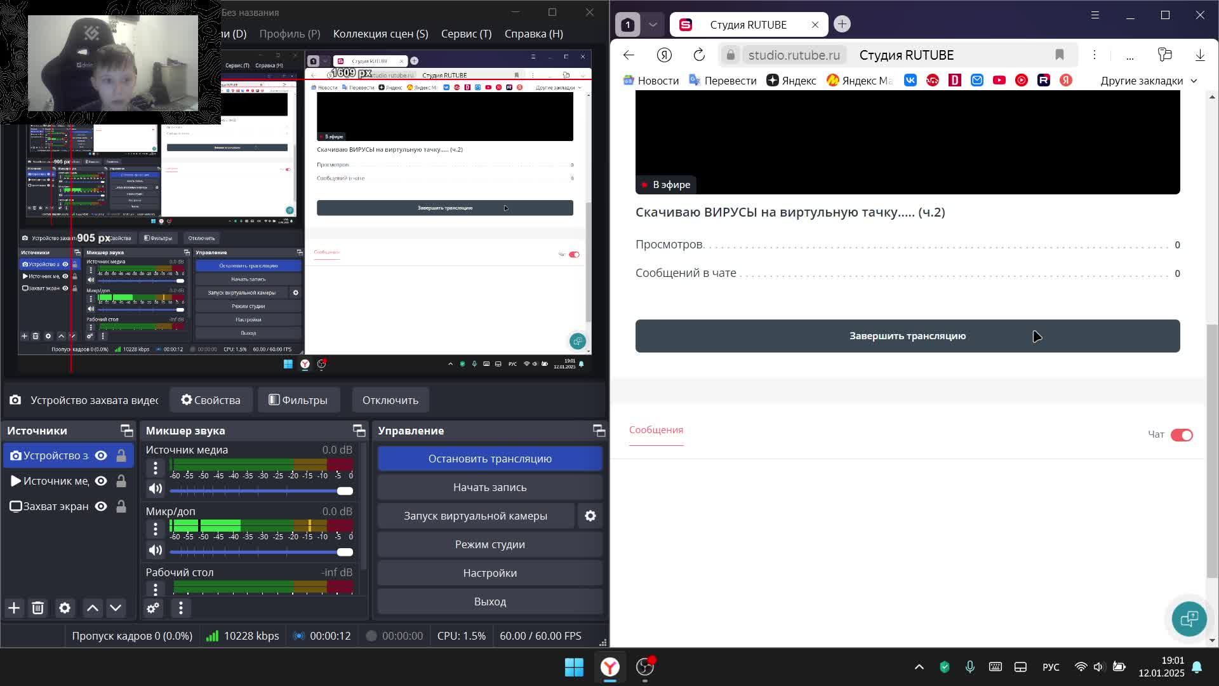This screenshot has width=1219, height=686.
Task: Open YouTube bookmark icon
Action: (x=999, y=80)
